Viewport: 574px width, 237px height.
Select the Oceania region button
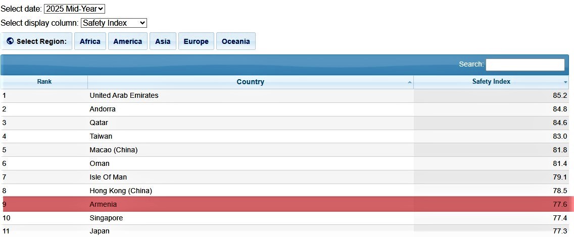235,41
